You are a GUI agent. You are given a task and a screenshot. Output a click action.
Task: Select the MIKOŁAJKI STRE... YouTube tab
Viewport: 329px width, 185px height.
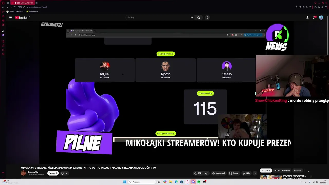coord(23,3)
